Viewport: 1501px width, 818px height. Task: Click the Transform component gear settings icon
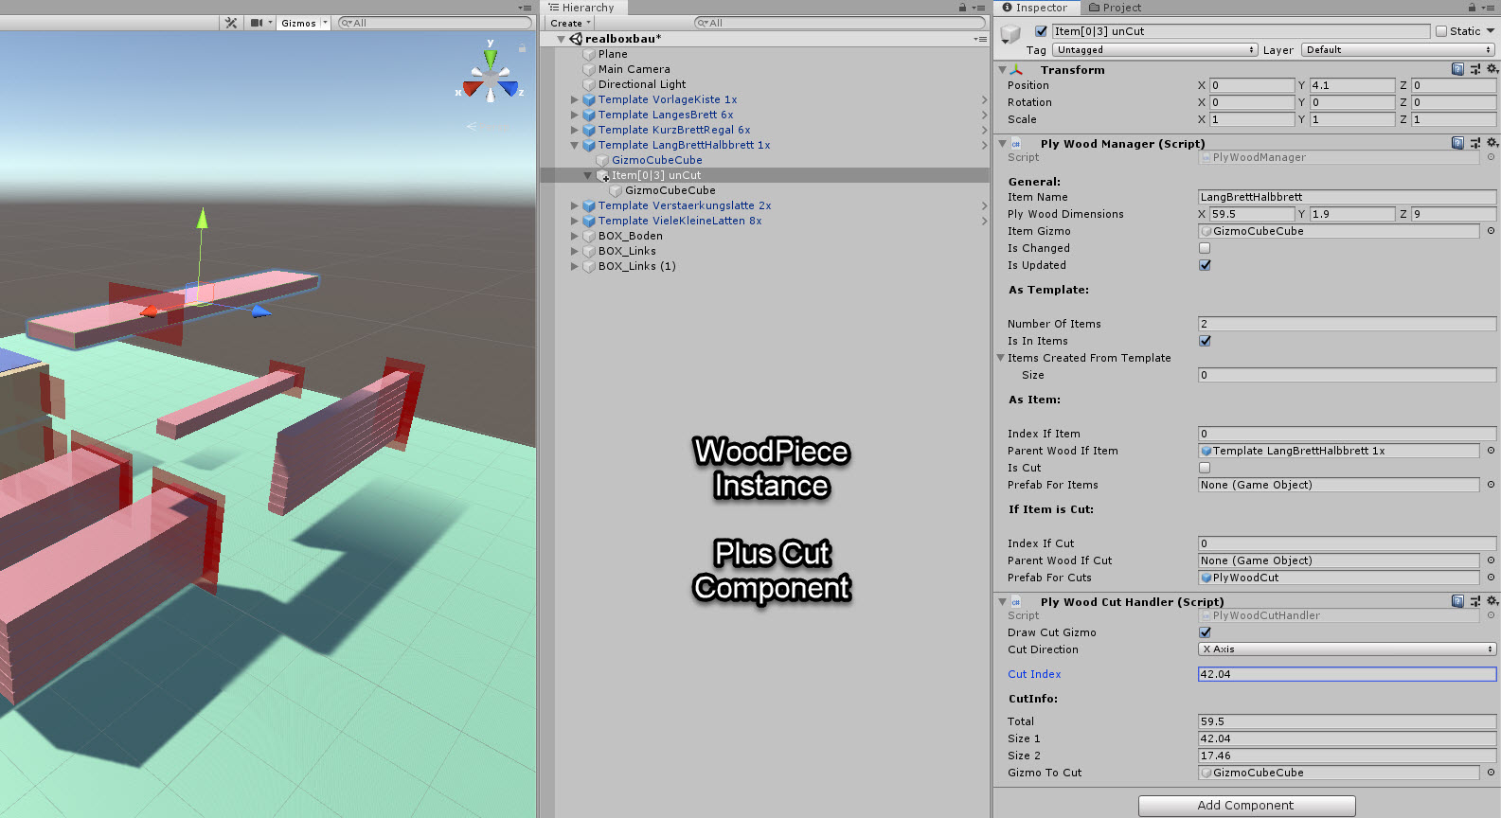pos(1492,69)
